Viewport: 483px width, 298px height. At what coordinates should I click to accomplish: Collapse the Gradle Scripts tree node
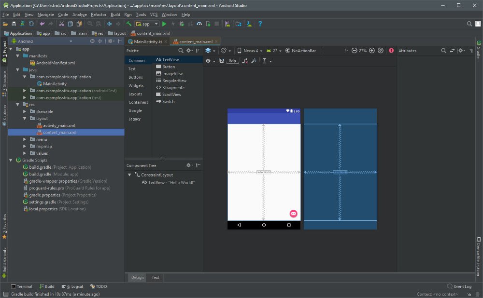11,160
